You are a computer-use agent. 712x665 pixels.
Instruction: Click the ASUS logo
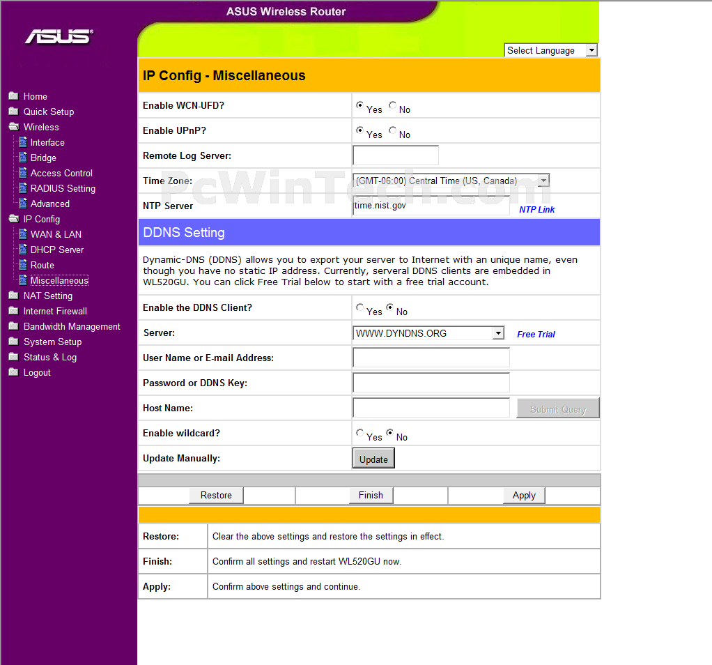point(59,36)
